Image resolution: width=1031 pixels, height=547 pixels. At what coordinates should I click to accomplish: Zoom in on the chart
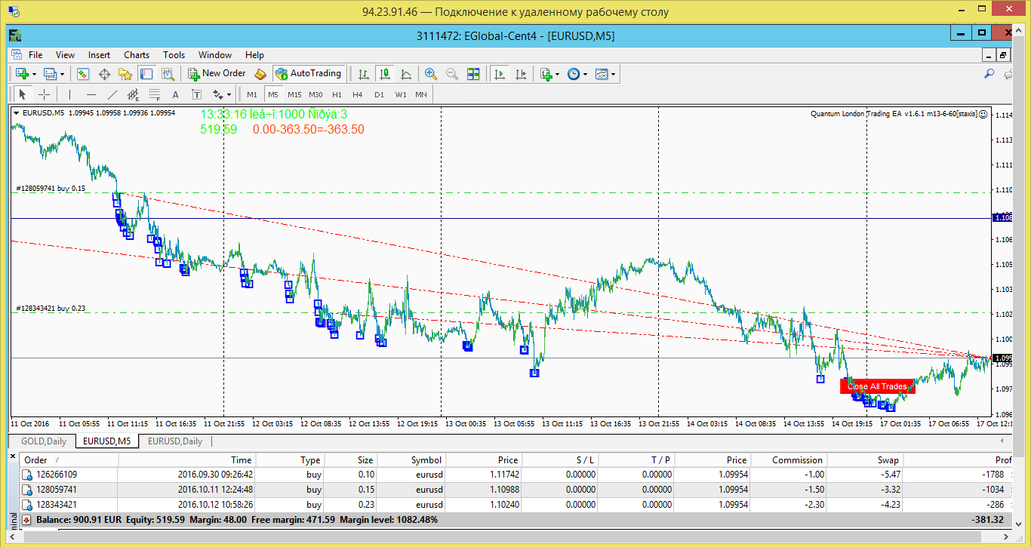(x=431, y=74)
